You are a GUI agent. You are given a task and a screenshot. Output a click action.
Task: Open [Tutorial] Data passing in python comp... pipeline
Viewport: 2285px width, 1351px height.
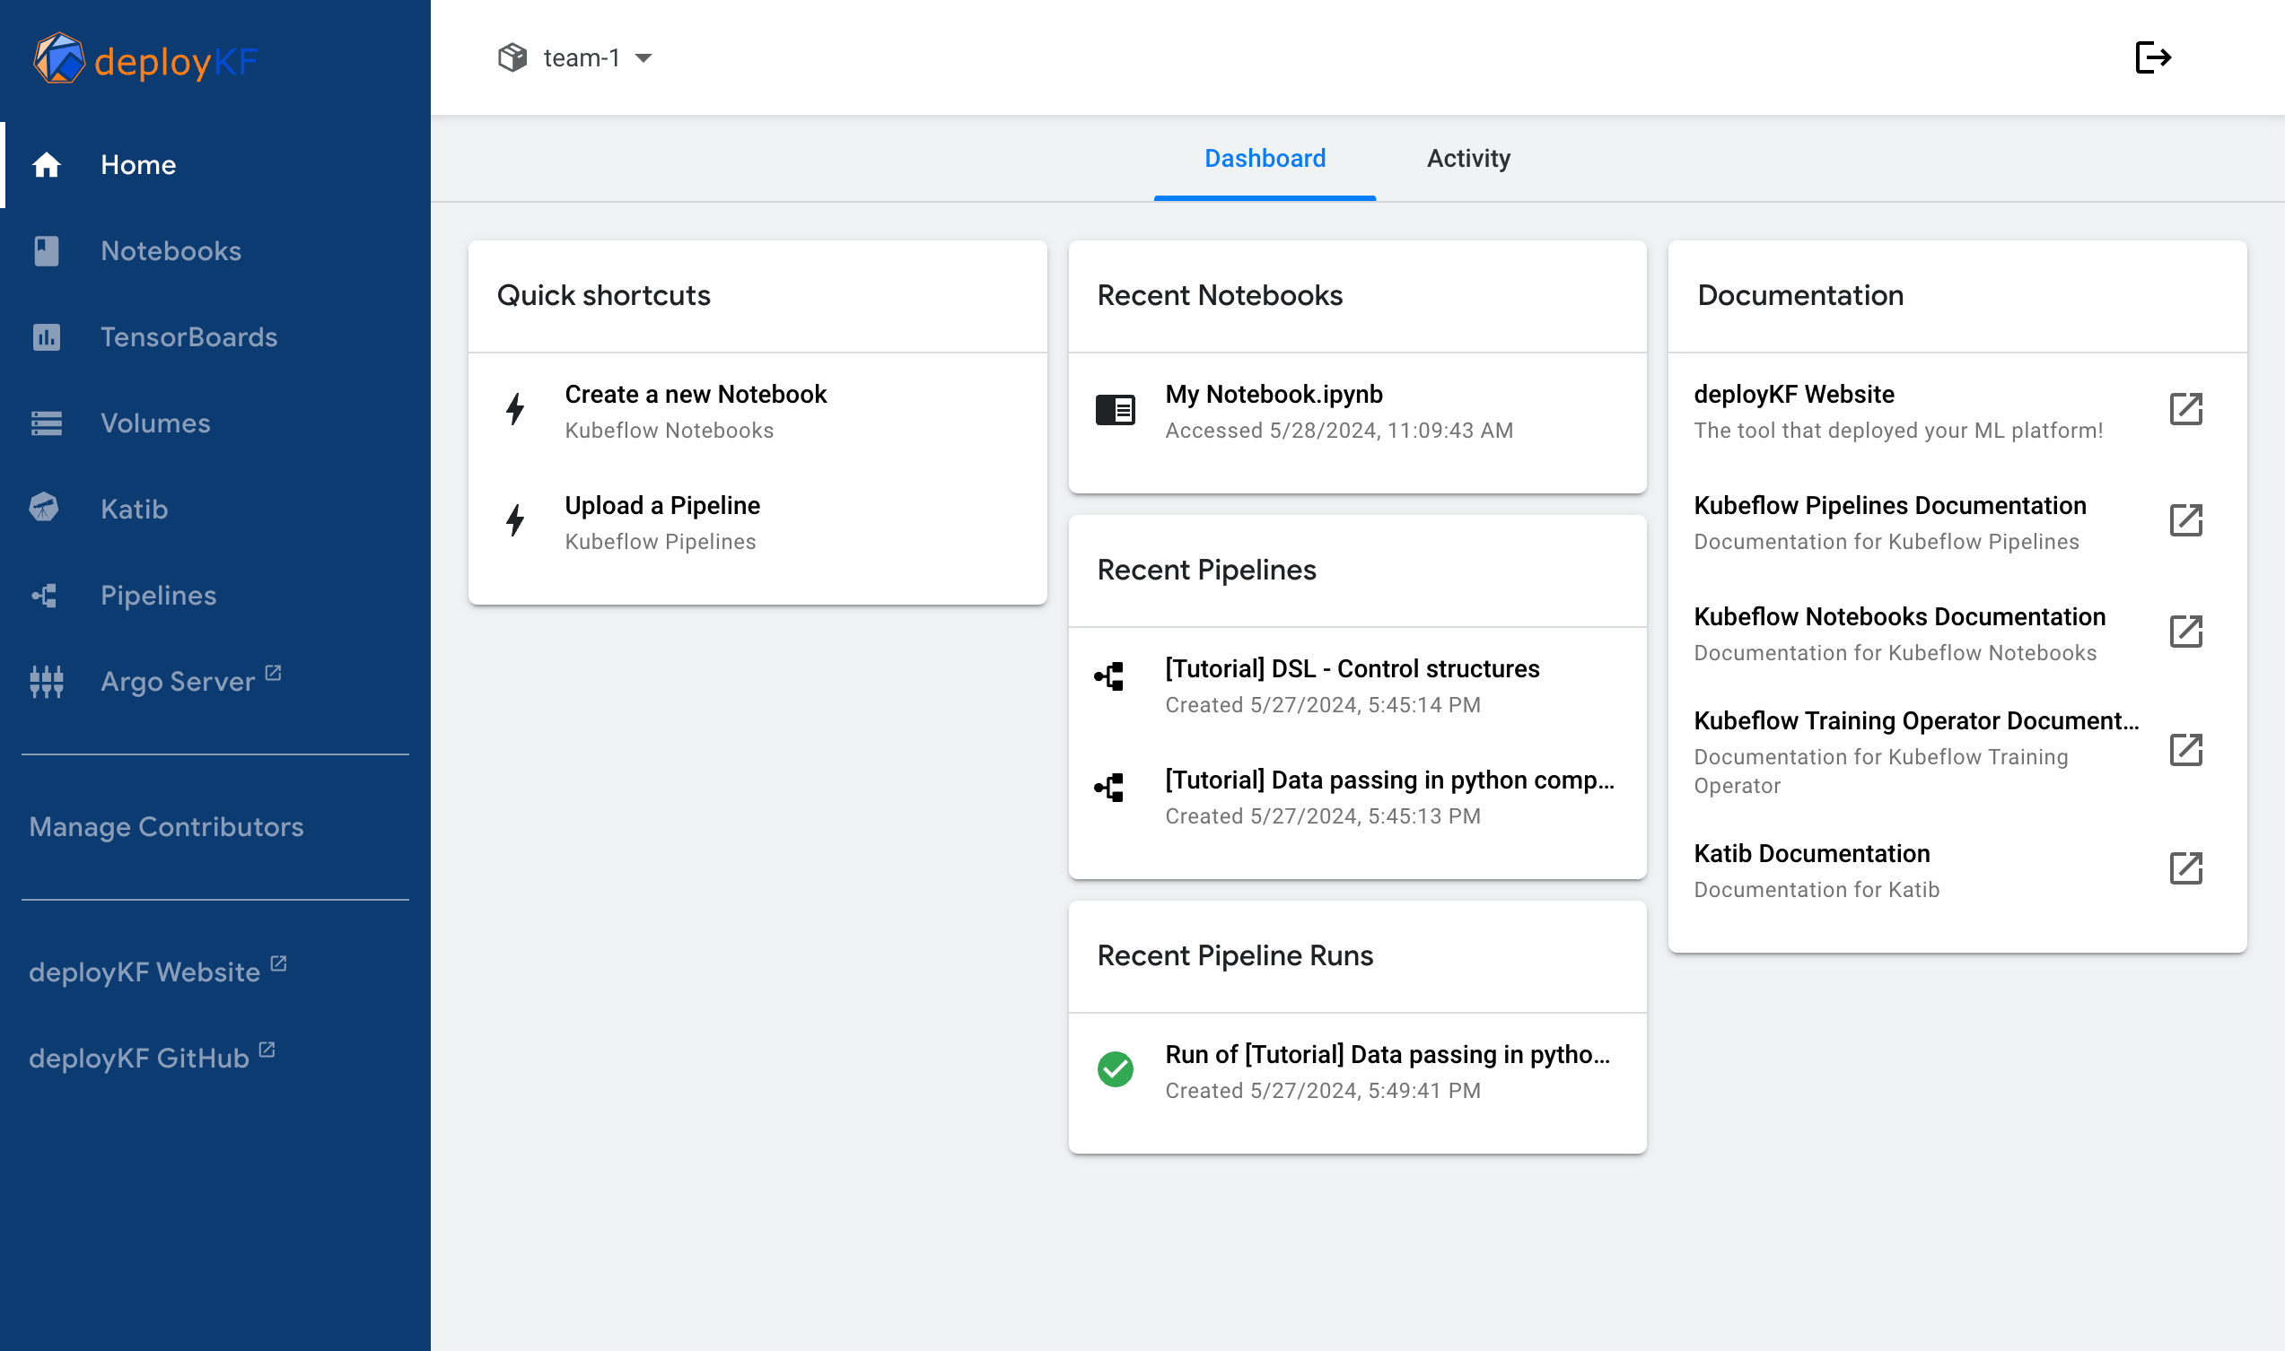coord(1357,797)
